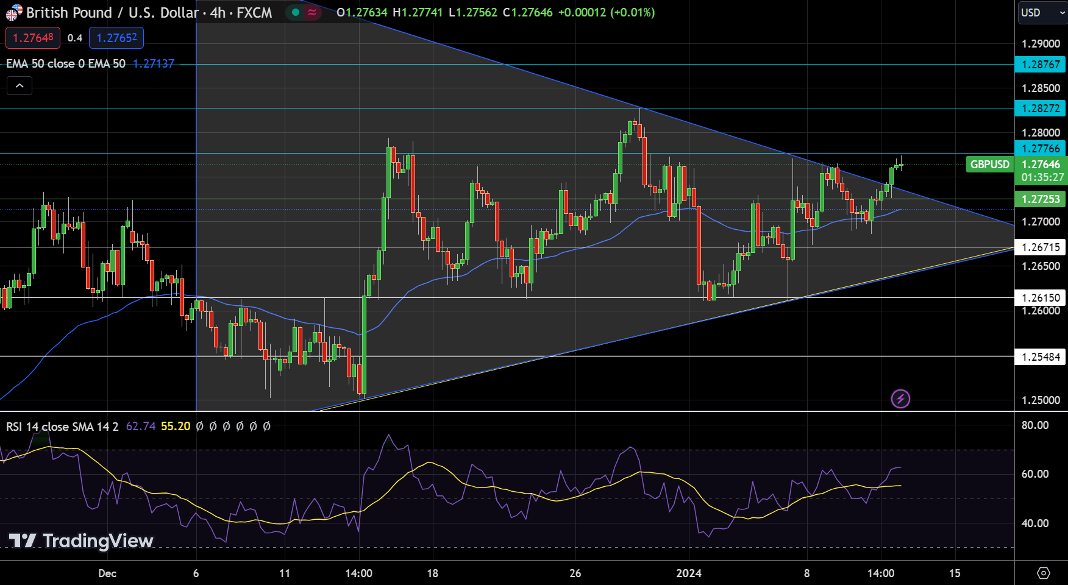Click the current price 1.27646 label
The height and width of the screenshot is (585, 1068).
(x=1041, y=164)
